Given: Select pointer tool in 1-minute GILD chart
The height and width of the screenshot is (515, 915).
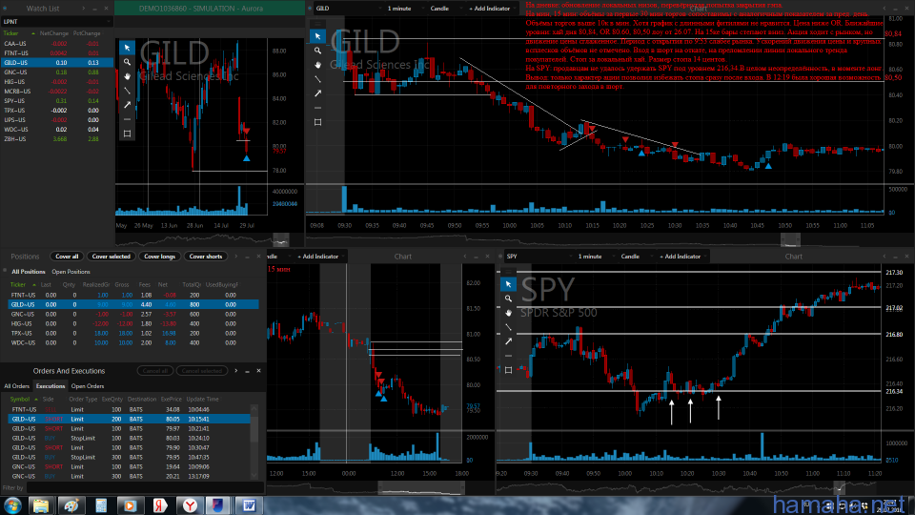Looking at the screenshot, I should (x=317, y=36).
